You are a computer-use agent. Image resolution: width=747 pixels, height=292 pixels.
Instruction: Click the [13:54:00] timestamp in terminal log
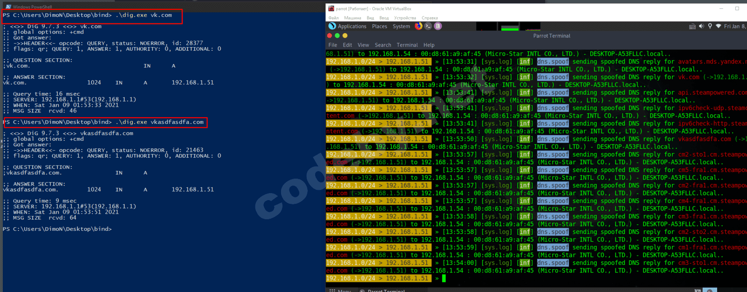point(459,263)
